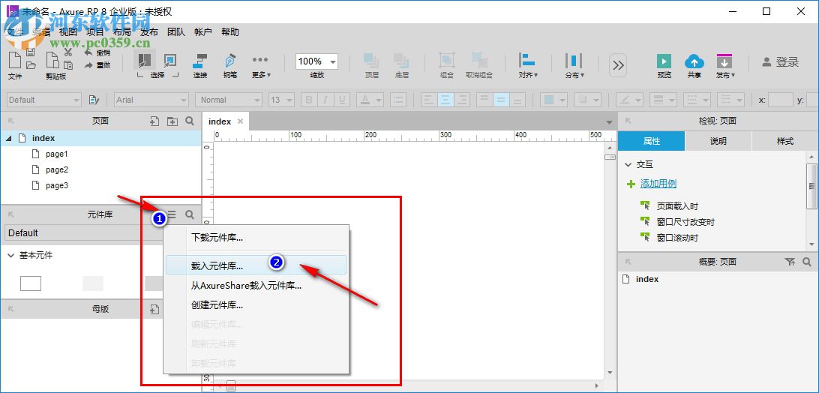Click the copy pages icon
Screen dimensions: 819x393
pos(52,60)
